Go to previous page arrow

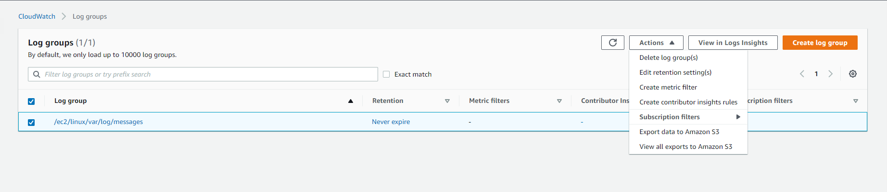point(802,74)
